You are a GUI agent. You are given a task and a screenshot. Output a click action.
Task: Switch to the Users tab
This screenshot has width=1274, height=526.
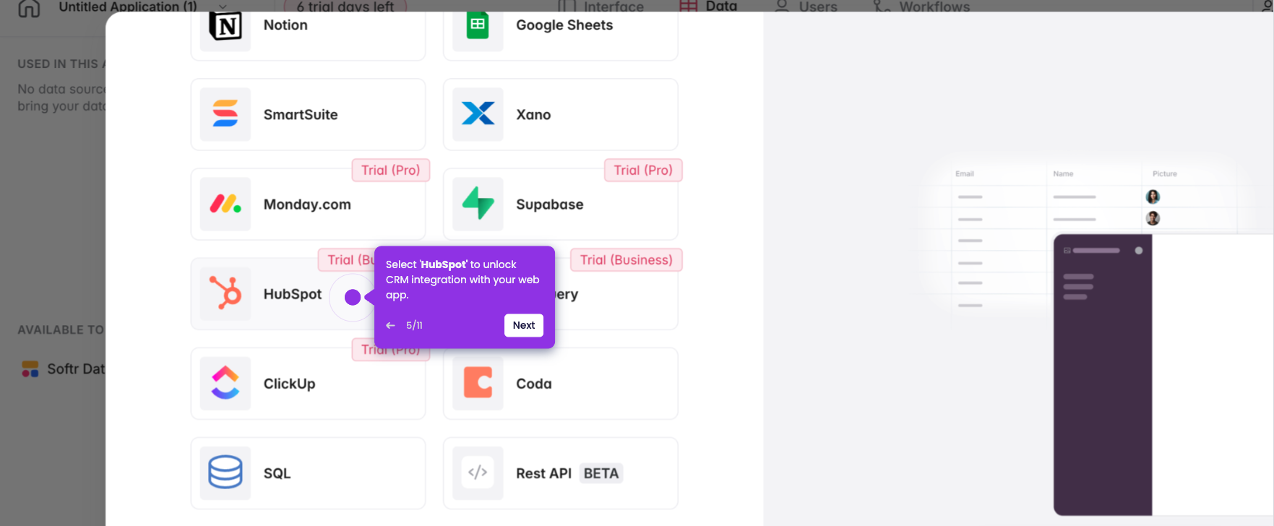[x=806, y=7]
